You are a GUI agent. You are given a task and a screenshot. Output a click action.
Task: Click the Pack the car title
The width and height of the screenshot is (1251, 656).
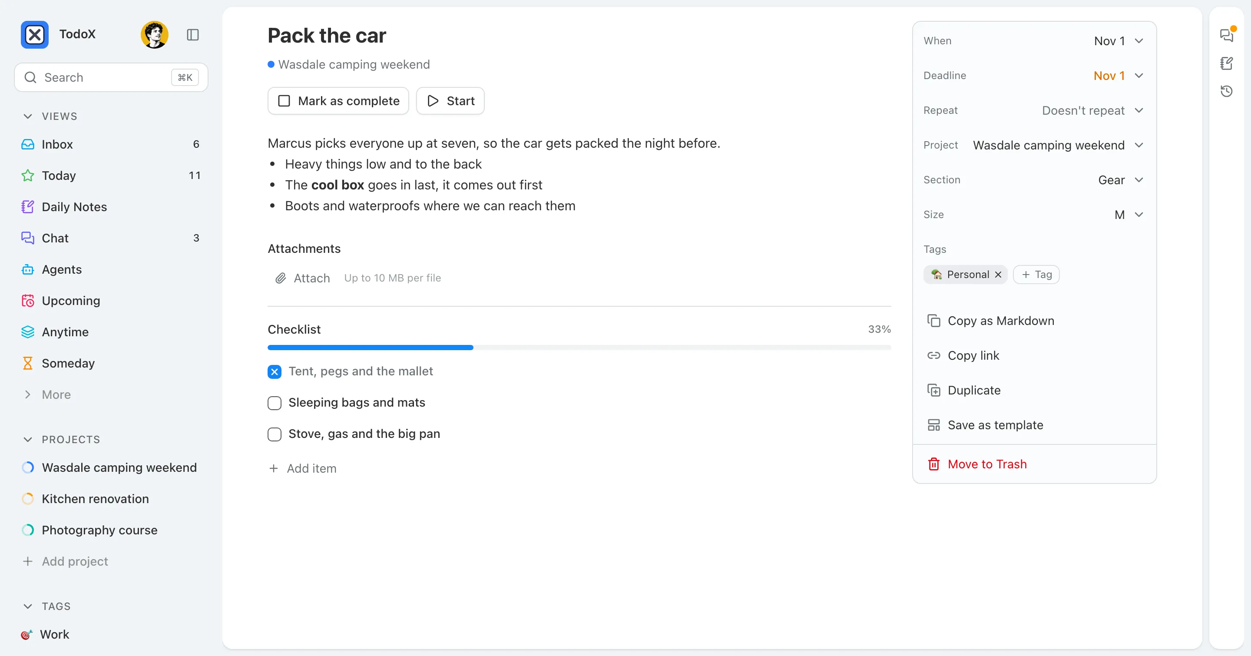pyautogui.click(x=327, y=36)
